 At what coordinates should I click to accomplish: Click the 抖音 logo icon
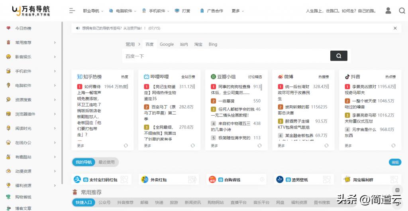coord(347,77)
